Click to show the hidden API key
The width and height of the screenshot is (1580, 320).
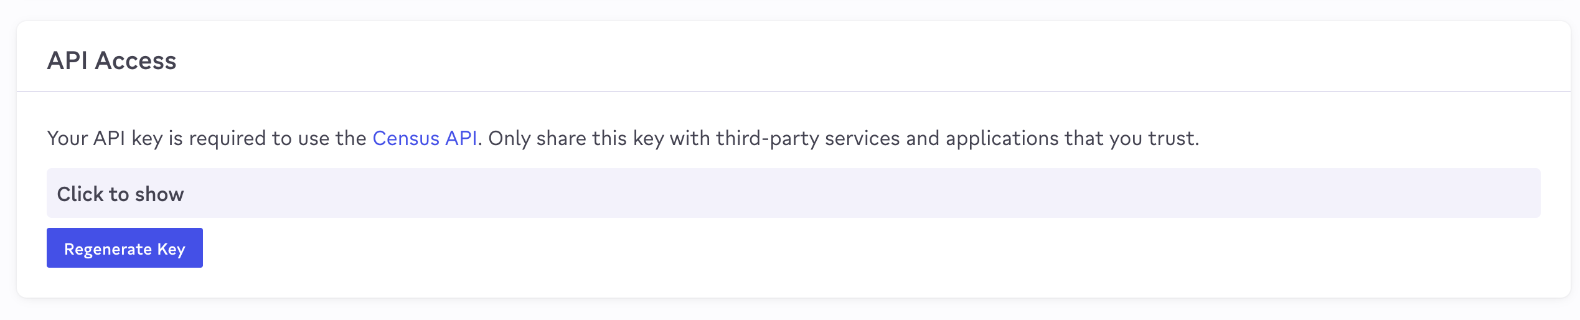(120, 194)
